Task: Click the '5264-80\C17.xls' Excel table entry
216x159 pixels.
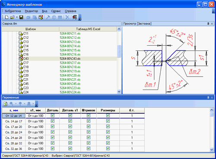Action: (x=70, y=63)
